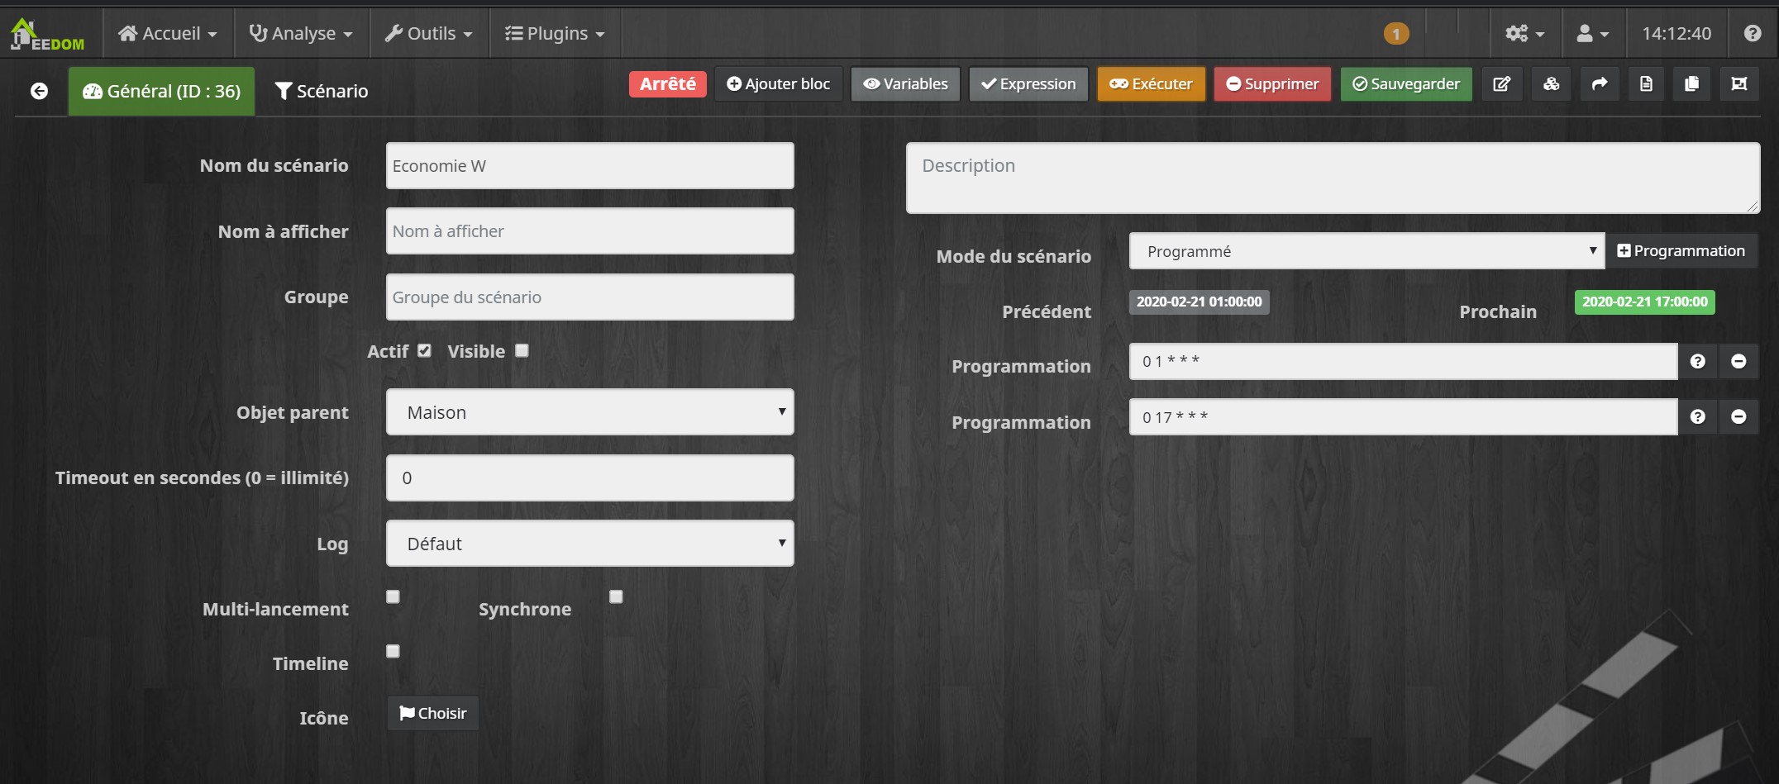This screenshot has width=1779, height=784.
Task: Click the object-group icon button
Action: 1739,84
